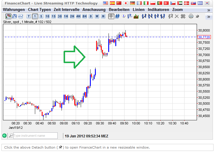Screen dimensions: 215x153
Task: Click the greyed edit line icon
Action: click(x=171, y=17)
